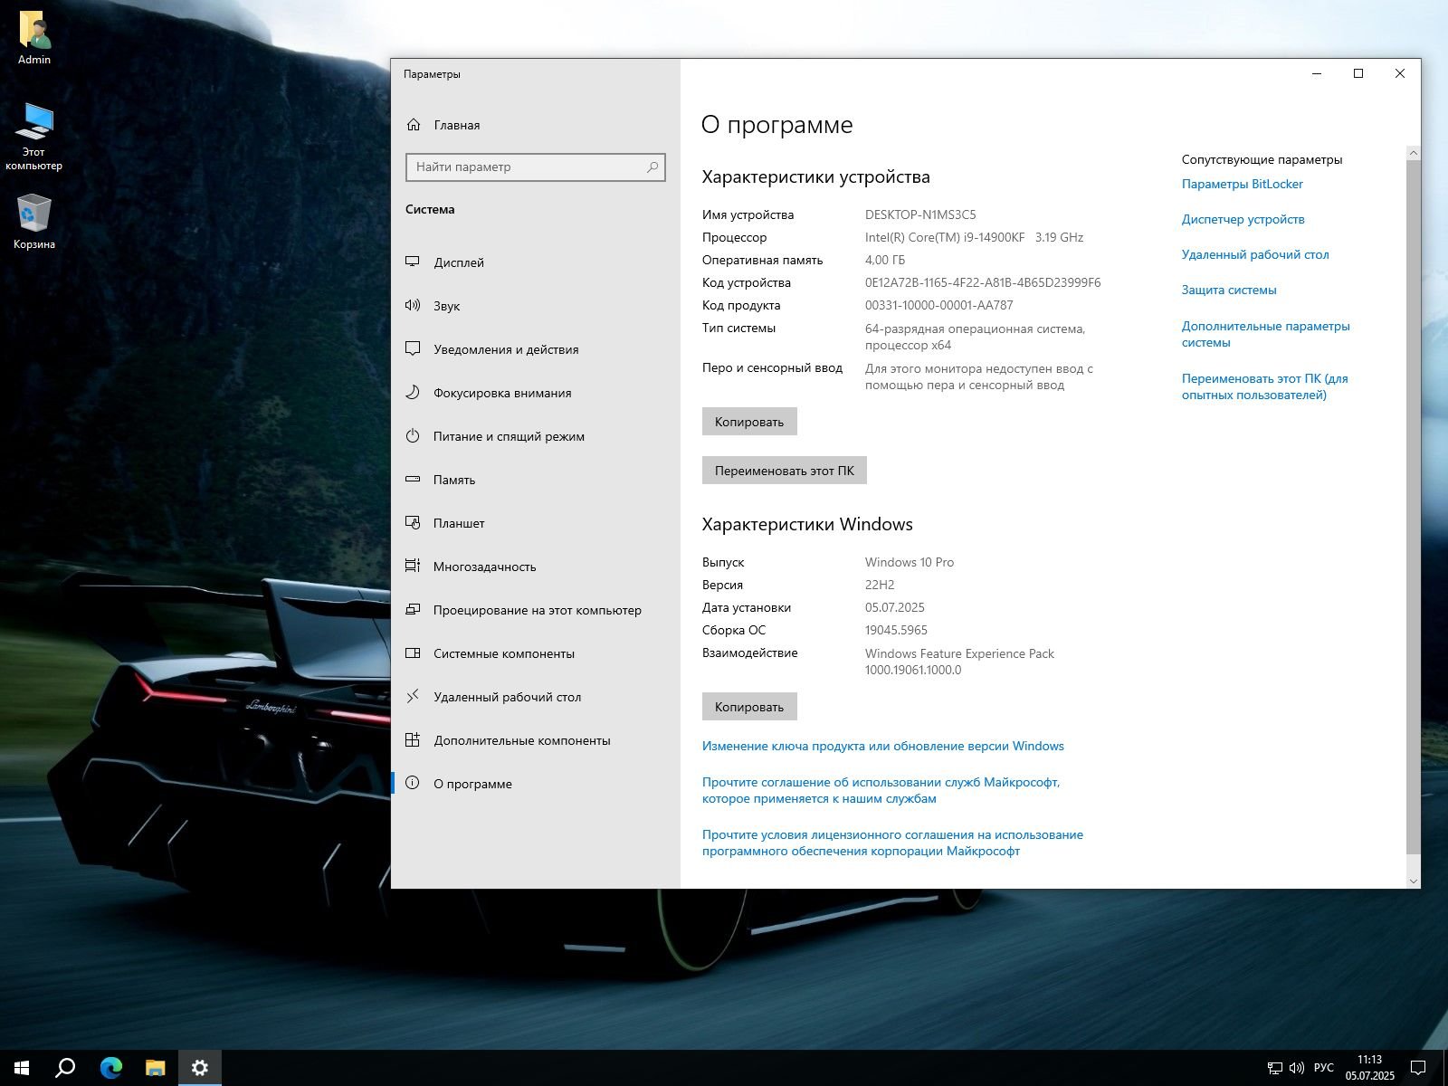This screenshot has height=1086, width=1448.
Task: Click the scrollbar up arrow
Action: [1414, 153]
